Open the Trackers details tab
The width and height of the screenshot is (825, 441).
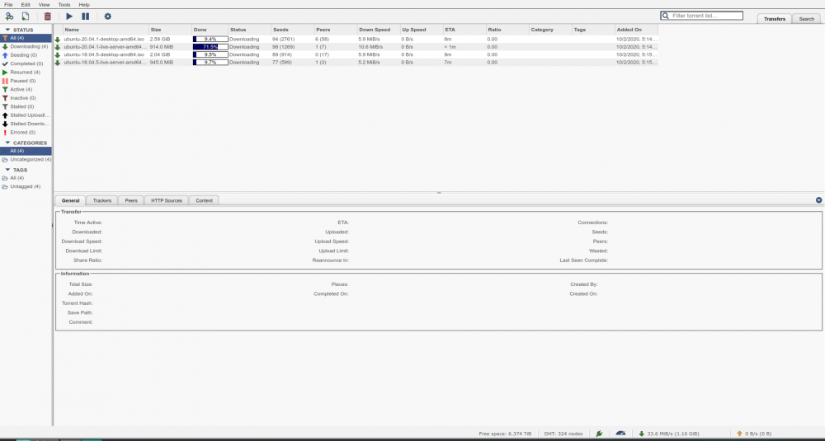pos(102,200)
